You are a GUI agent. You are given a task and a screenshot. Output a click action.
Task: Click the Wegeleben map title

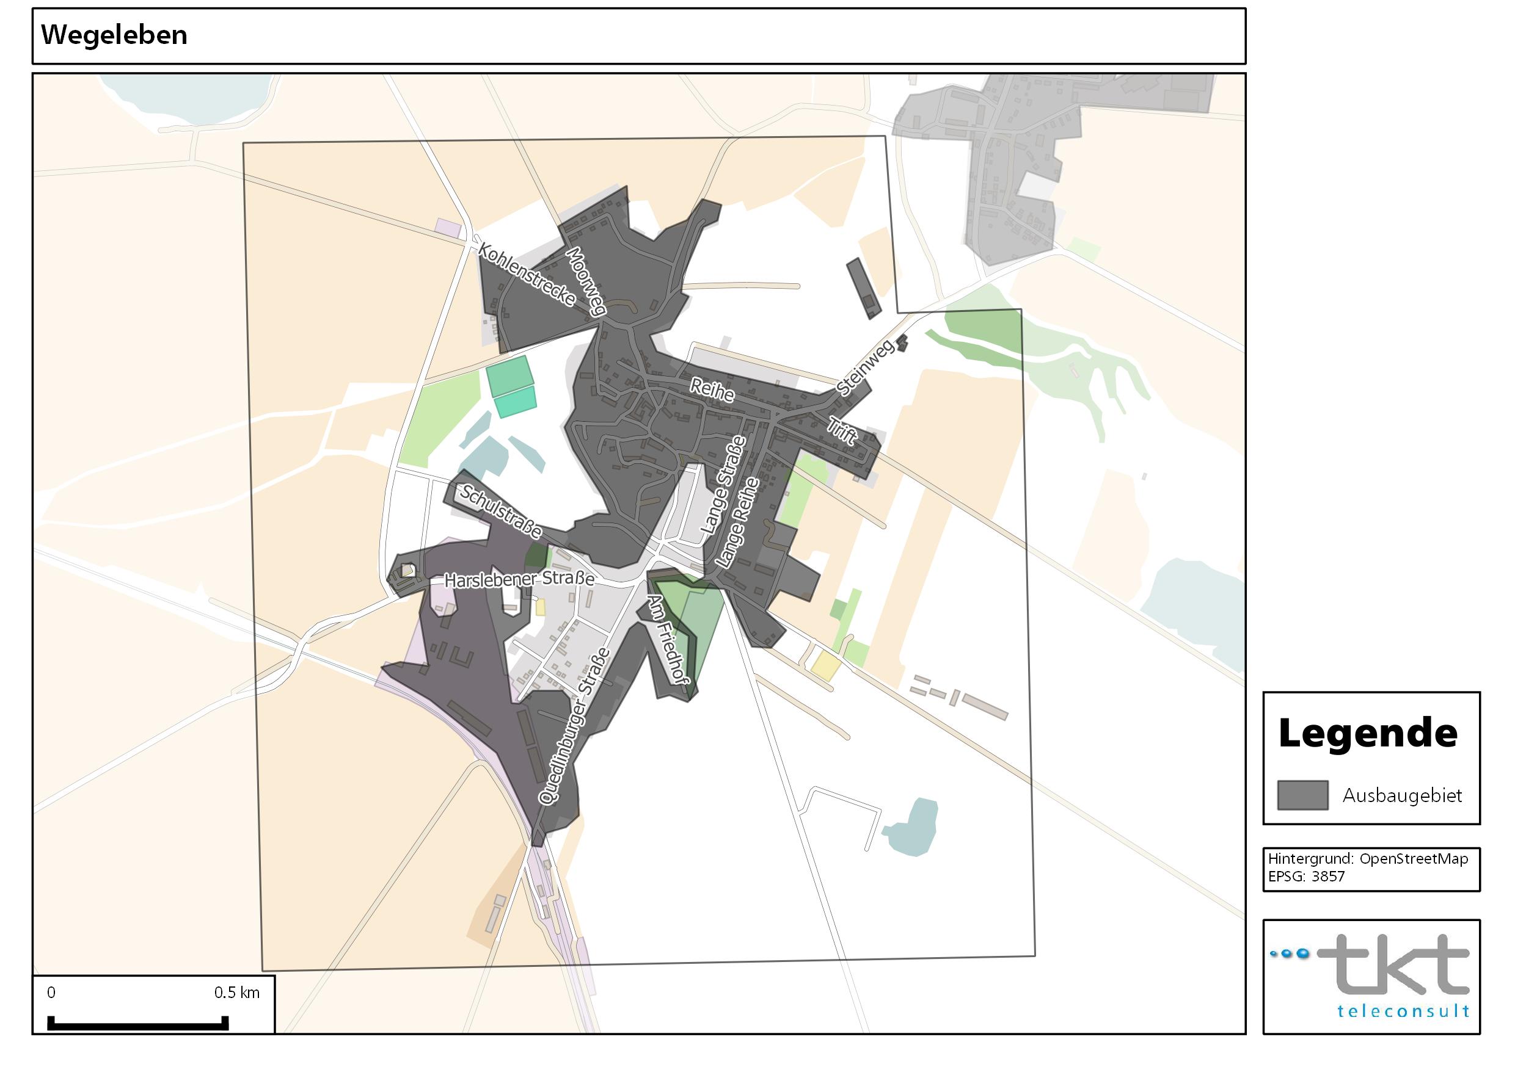coord(114,35)
